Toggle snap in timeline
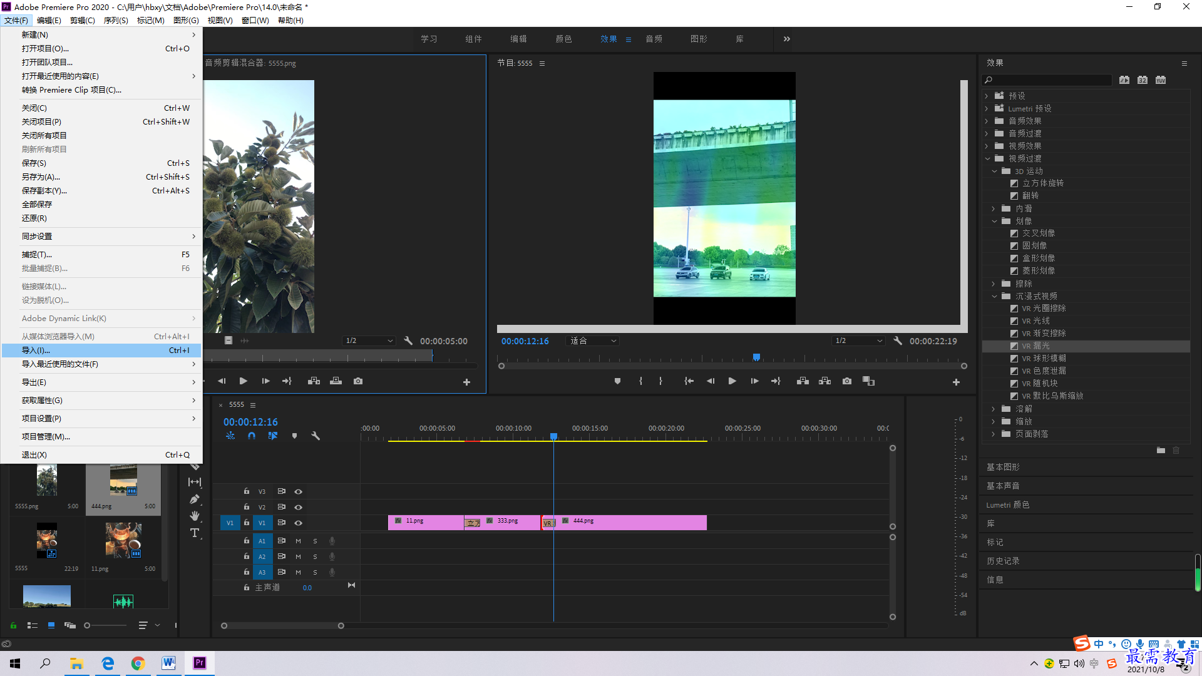Image resolution: width=1202 pixels, height=676 pixels. (251, 436)
